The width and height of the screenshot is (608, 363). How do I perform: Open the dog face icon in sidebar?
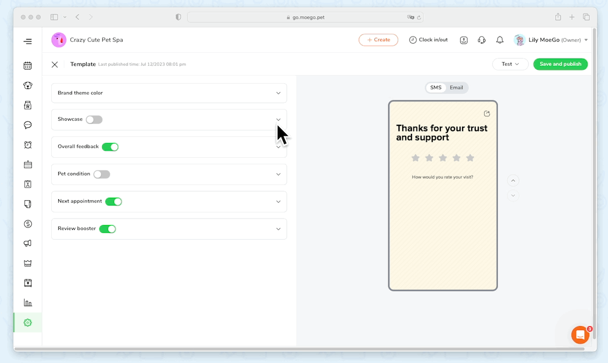[x=28, y=86]
